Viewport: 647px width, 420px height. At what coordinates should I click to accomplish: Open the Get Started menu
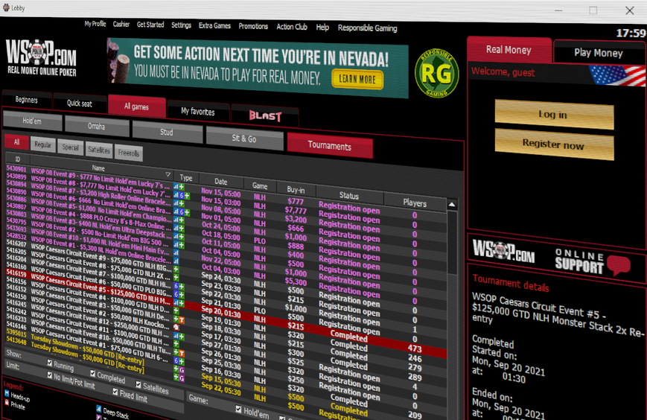point(150,25)
